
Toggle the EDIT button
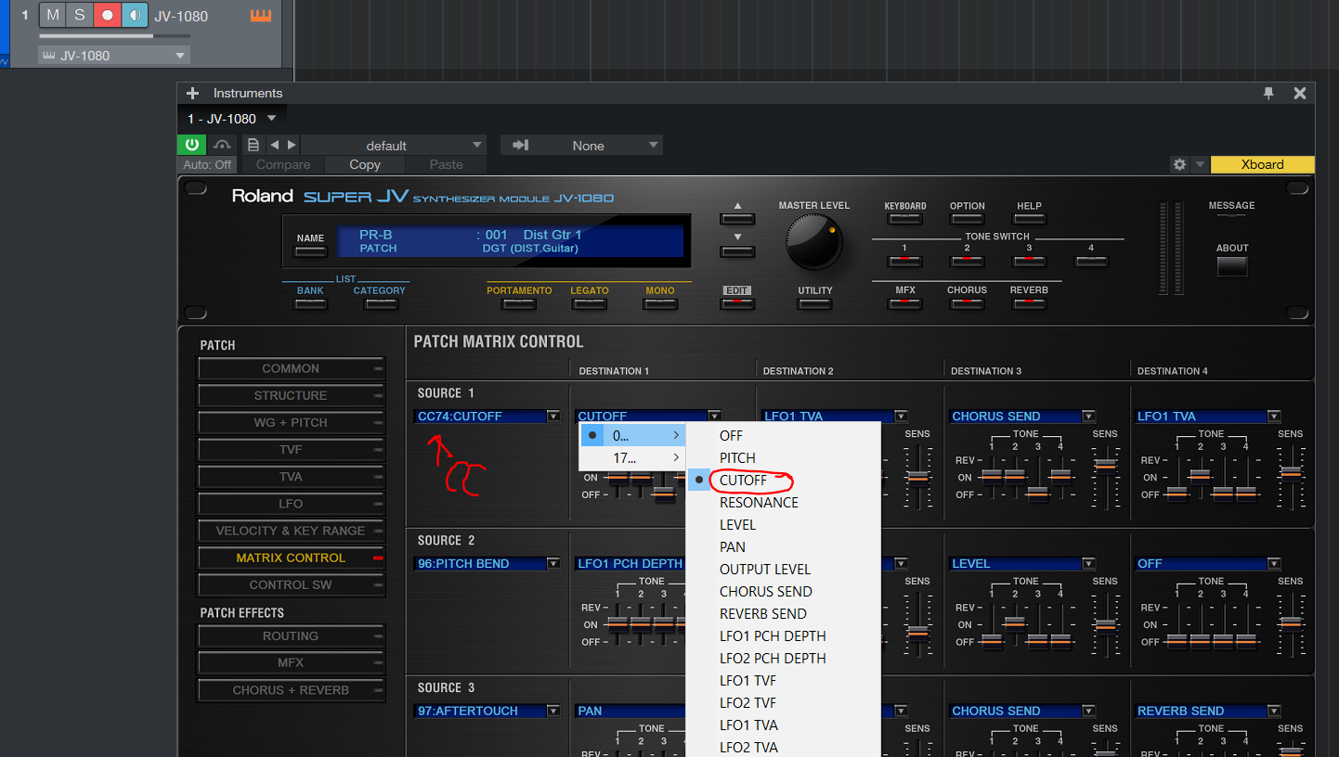(737, 303)
